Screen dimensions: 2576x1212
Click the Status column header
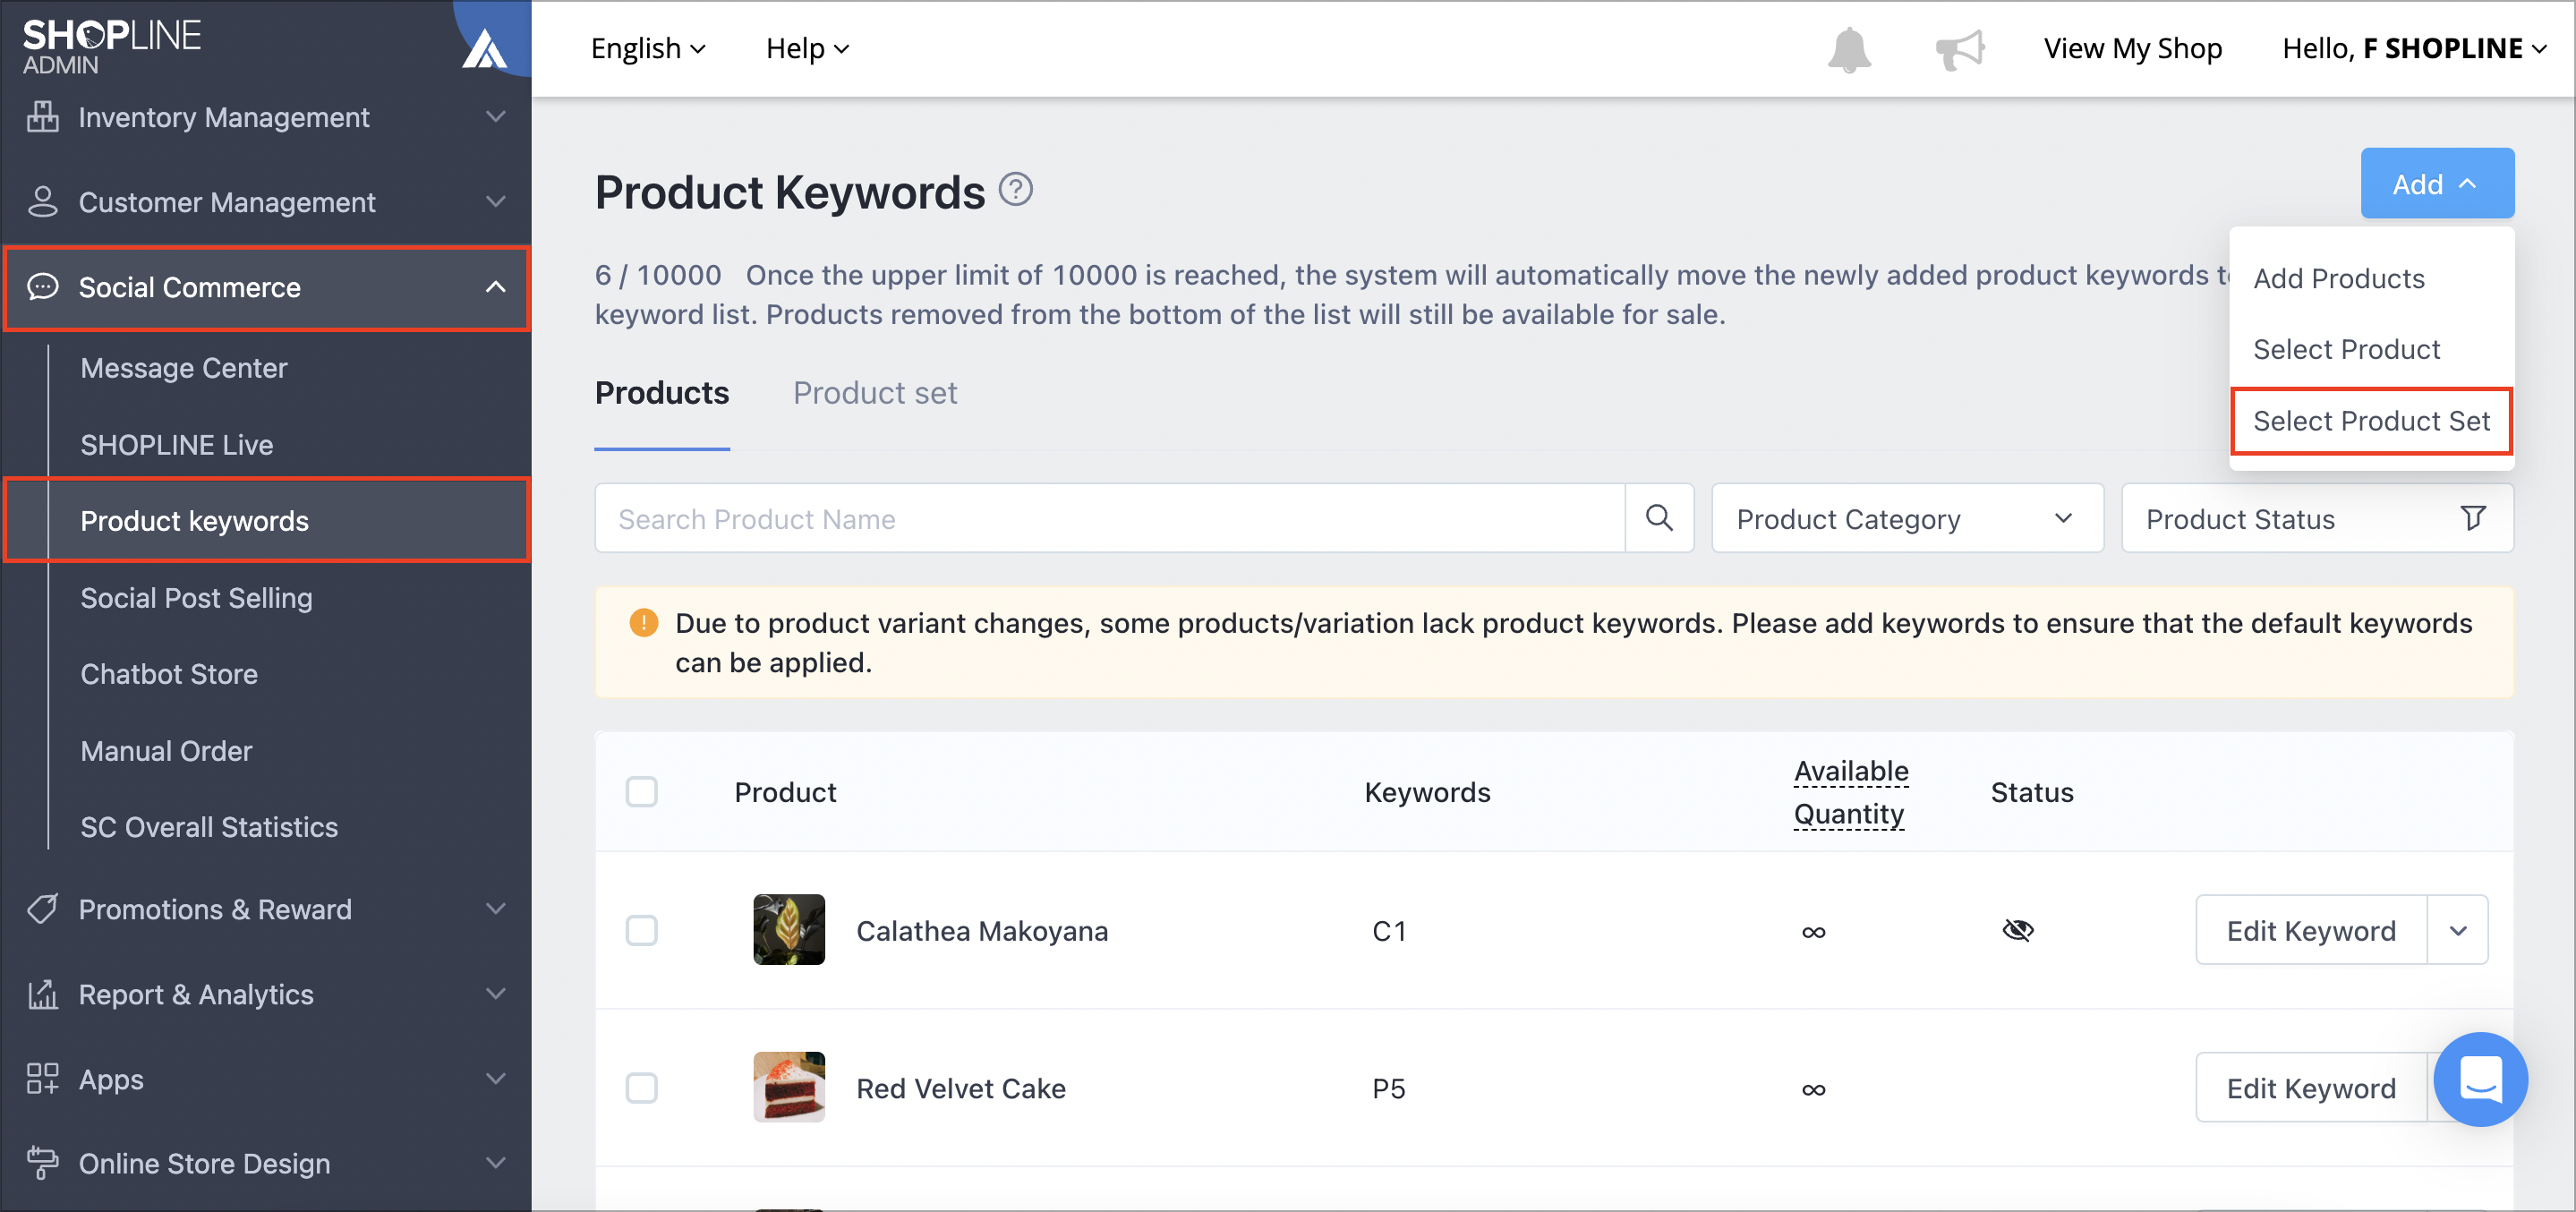(x=2031, y=792)
